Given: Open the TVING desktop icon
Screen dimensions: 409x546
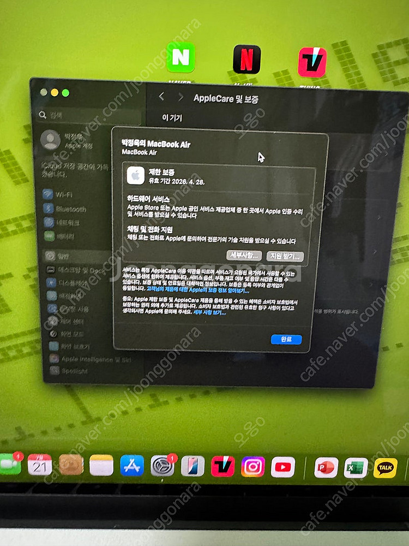Looking at the screenshot, I should click(x=312, y=62).
